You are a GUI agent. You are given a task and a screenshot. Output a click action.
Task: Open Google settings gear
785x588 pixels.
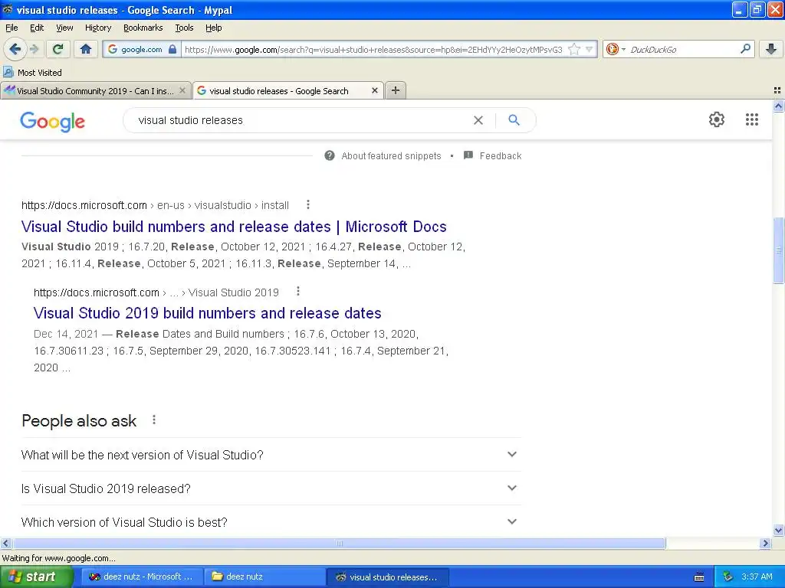(717, 119)
